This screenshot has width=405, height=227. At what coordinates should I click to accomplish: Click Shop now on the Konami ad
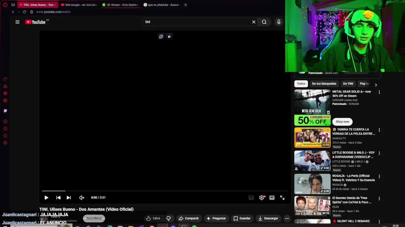click(342, 122)
